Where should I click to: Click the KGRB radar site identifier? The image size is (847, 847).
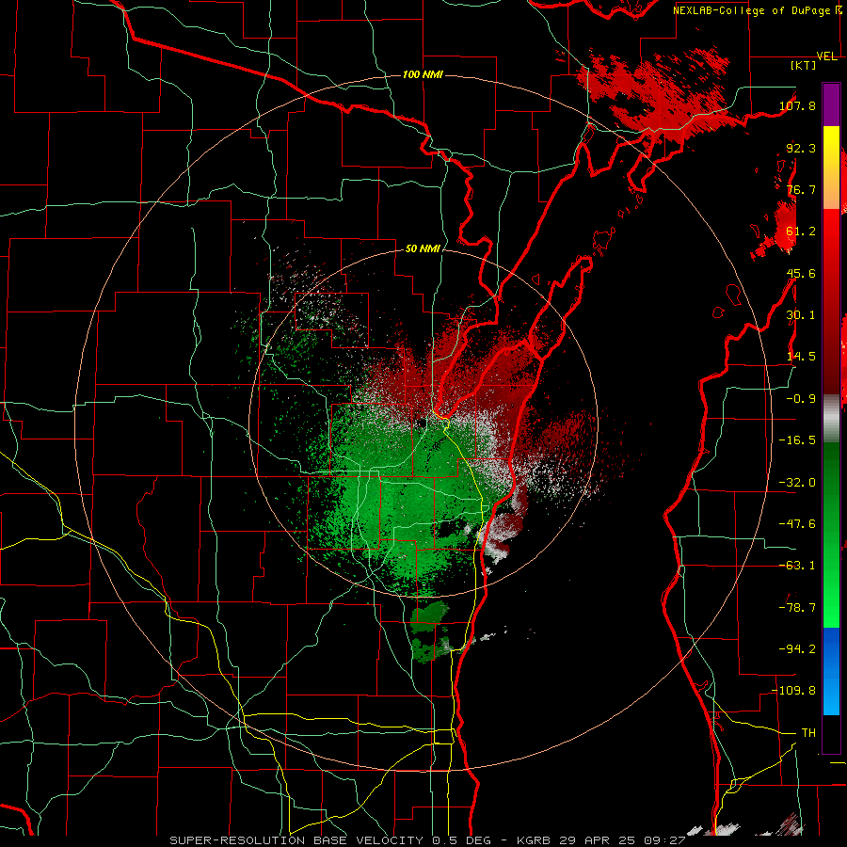(x=533, y=840)
